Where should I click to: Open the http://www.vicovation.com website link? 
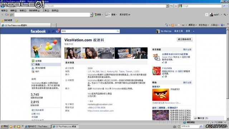[x=101, y=111]
